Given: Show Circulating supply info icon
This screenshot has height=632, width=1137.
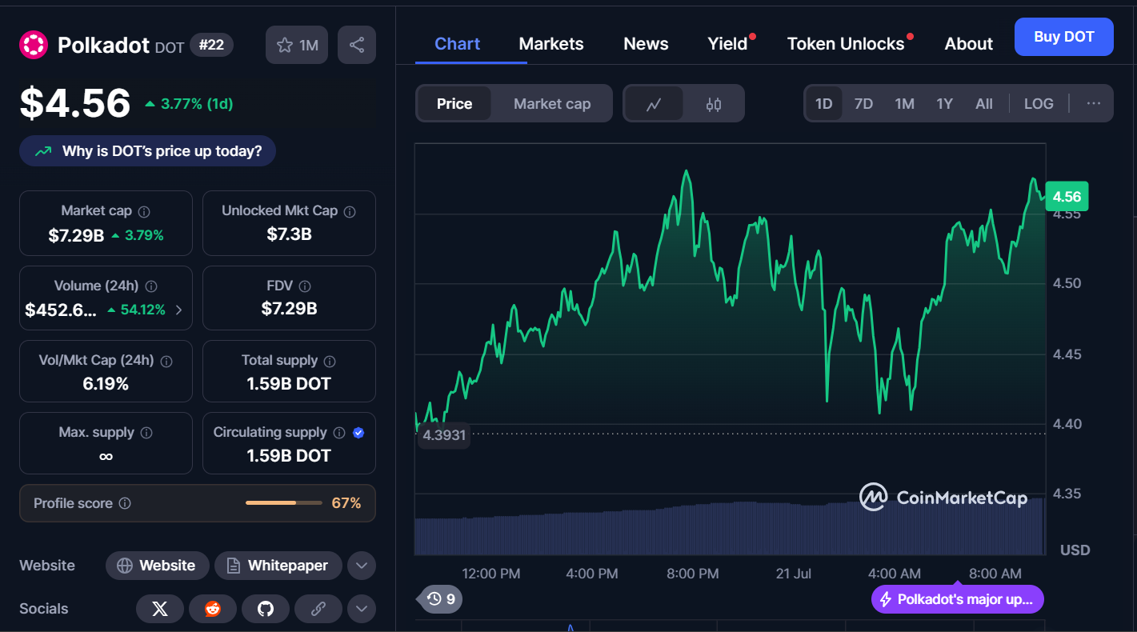Looking at the screenshot, I should tap(339, 433).
